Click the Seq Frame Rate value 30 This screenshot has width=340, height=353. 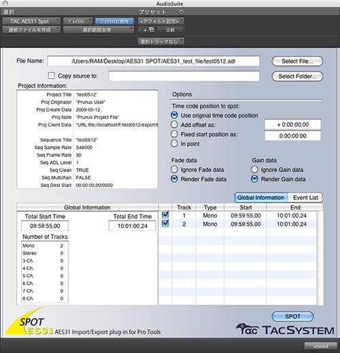tap(78, 155)
